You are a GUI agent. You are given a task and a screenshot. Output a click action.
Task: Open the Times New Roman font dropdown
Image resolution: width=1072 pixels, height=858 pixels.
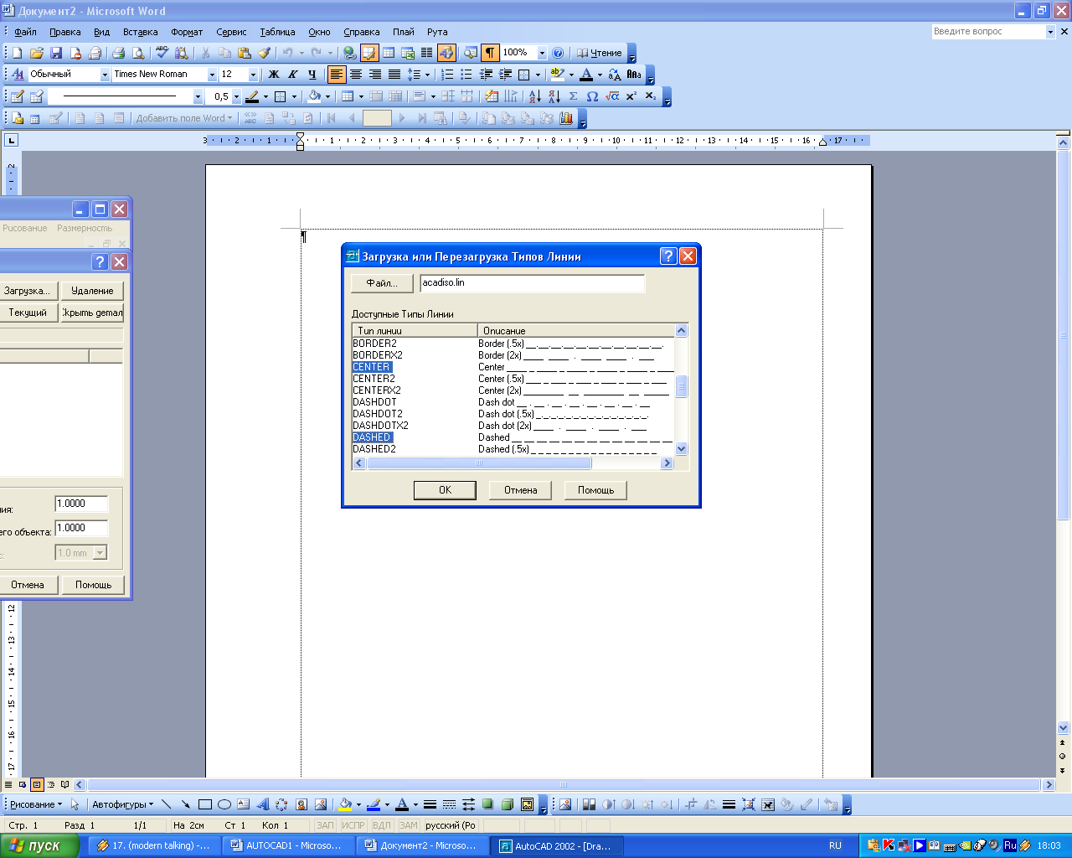click(212, 75)
